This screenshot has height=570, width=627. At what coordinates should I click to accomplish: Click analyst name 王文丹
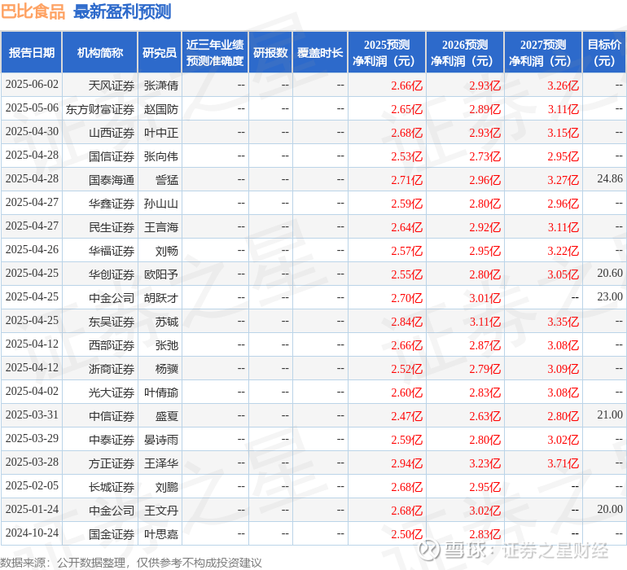[x=160, y=511]
